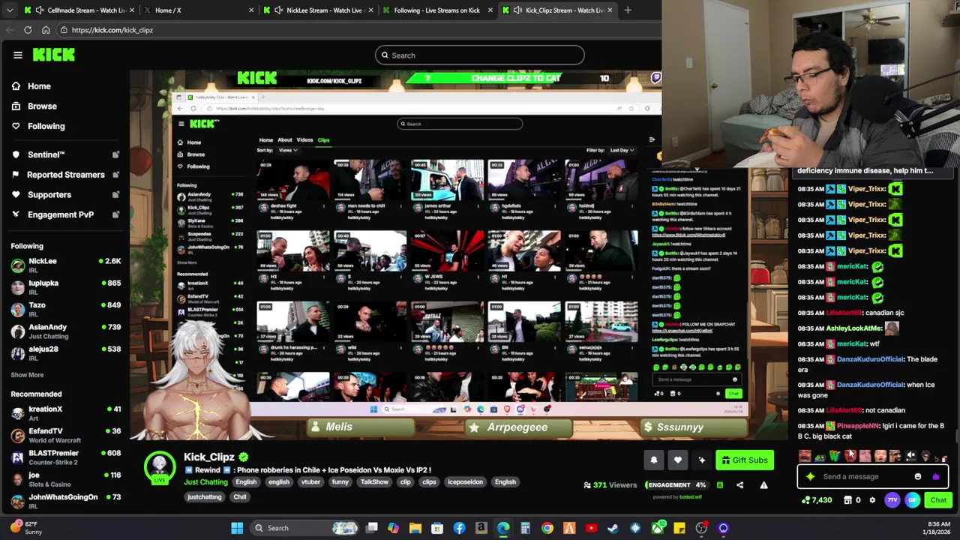Screen dimensions: 960x540
Task: Toggle the Supporters lock icon
Action: click(x=115, y=194)
